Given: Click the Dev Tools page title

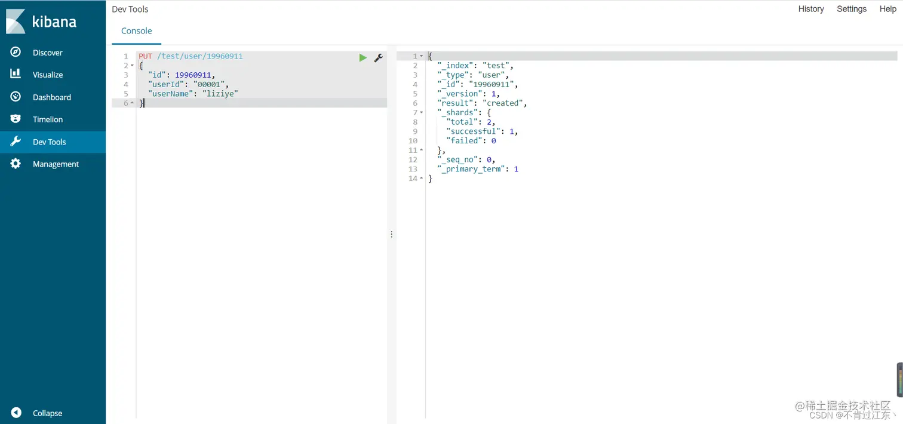Looking at the screenshot, I should click(x=130, y=9).
